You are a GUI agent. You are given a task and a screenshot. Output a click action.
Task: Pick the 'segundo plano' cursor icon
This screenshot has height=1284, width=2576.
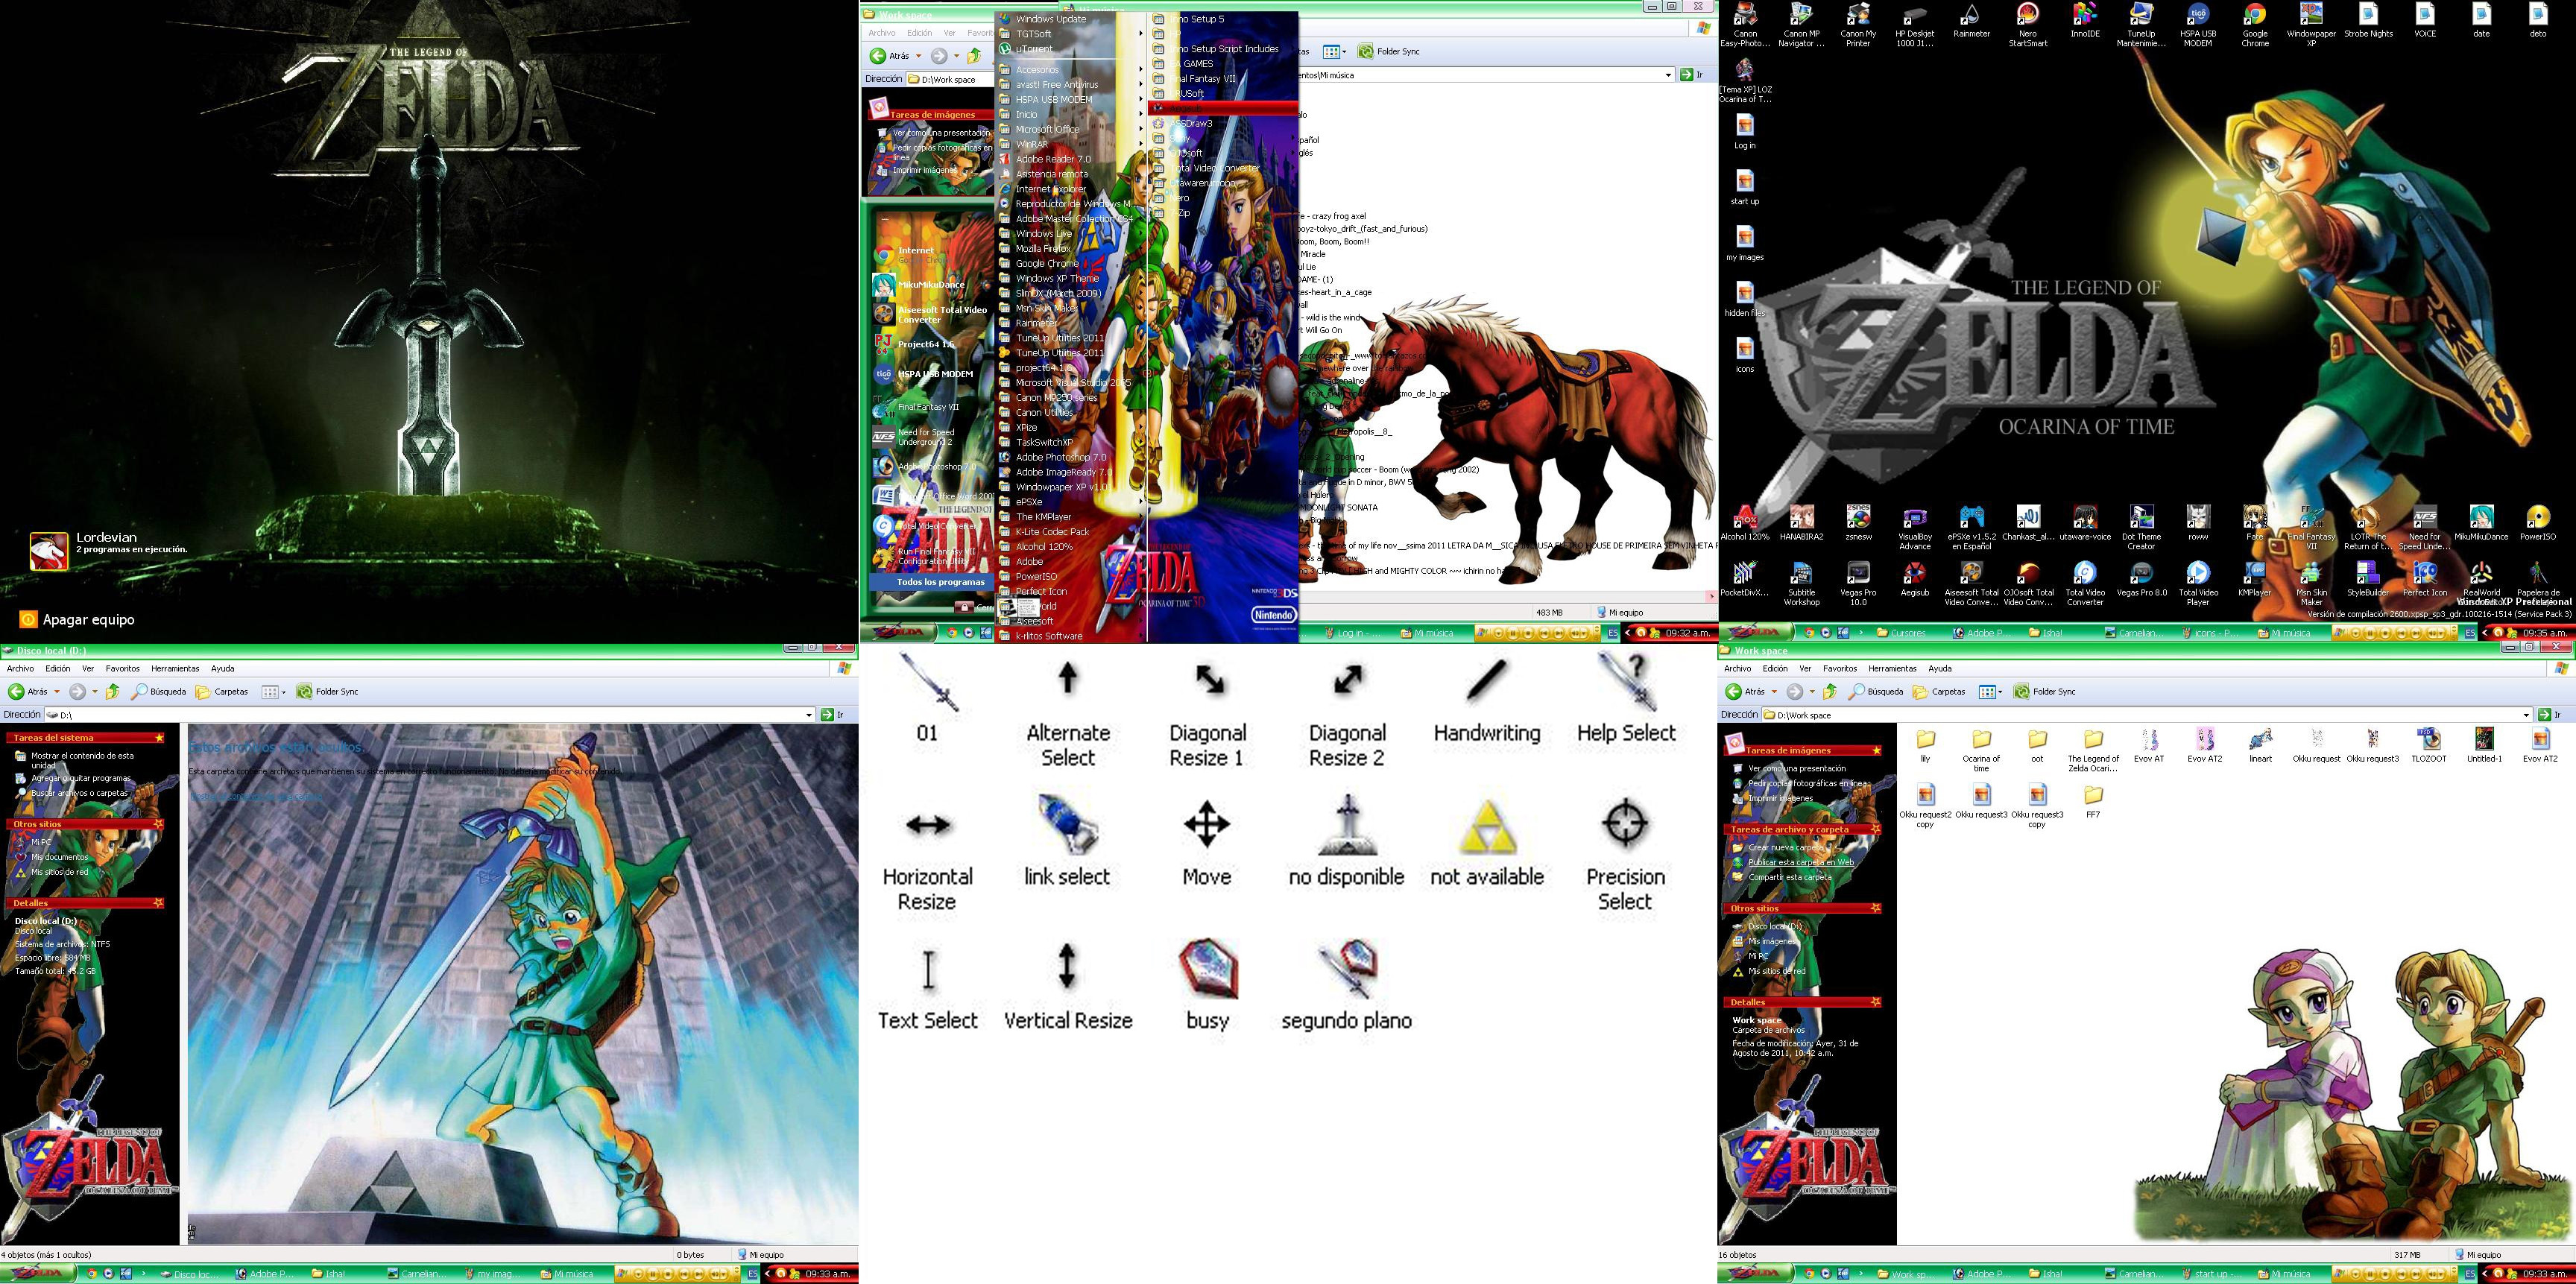point(1347,984)
